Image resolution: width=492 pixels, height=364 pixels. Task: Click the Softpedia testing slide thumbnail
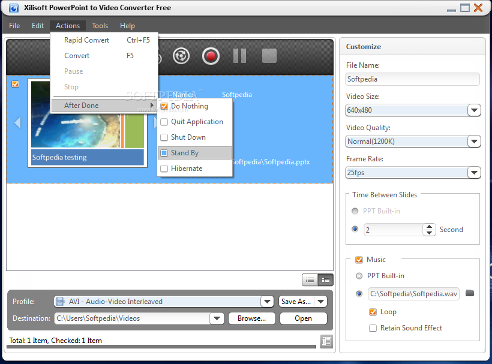tap(88, 123)
